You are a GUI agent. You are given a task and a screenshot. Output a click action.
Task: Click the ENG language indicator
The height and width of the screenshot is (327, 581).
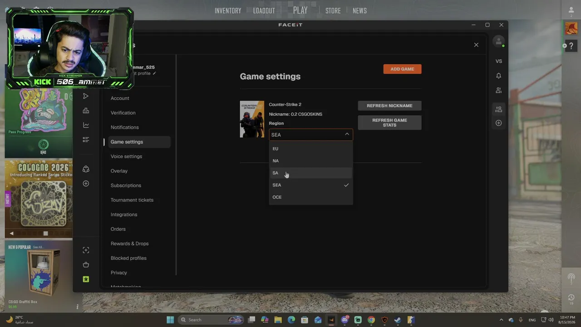click(x=532, y=320)
